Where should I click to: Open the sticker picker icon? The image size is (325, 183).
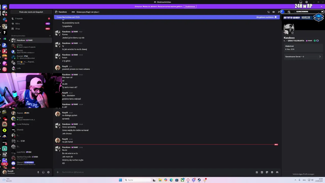click(267, 172)
